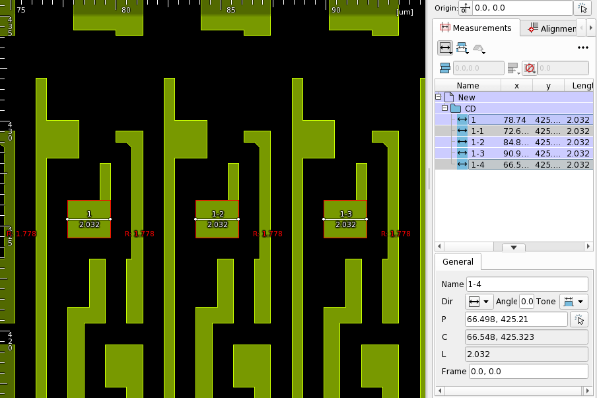597x398 pixels.
Task: Select measurement row named 1-3
Action: coord(514,153)
